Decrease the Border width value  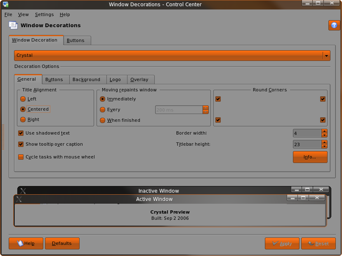tap(324, 135)
